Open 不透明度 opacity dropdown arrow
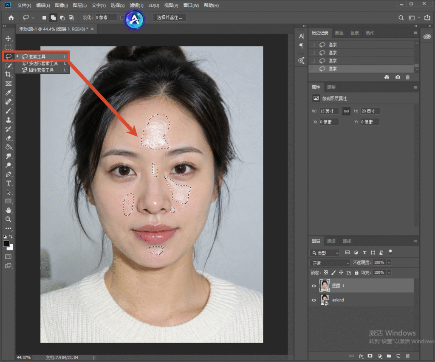The image size is (435, 362). tap(389, 263)
